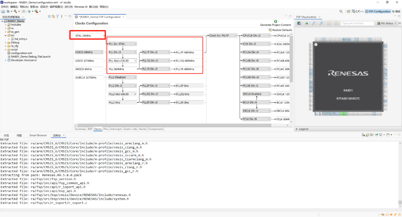Open PLL Div /3 dropdown
402x217 pixels.
click(x=122, y=52)
